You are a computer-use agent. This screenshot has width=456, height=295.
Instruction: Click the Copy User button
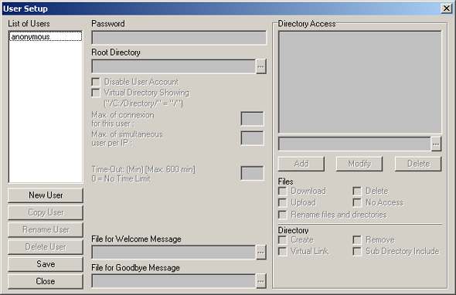pos(46,212)
